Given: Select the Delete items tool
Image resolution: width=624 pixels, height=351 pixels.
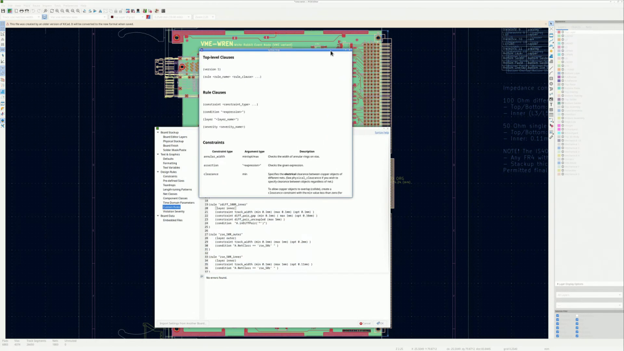Looking at the screenshot, I should 551,126.
